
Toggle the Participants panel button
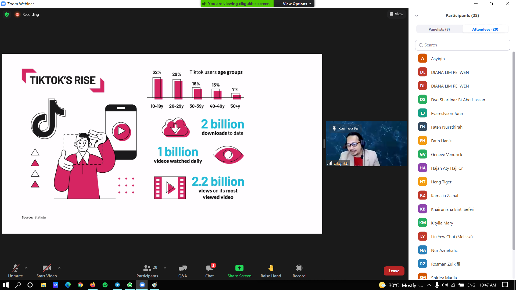coord(147,271)
